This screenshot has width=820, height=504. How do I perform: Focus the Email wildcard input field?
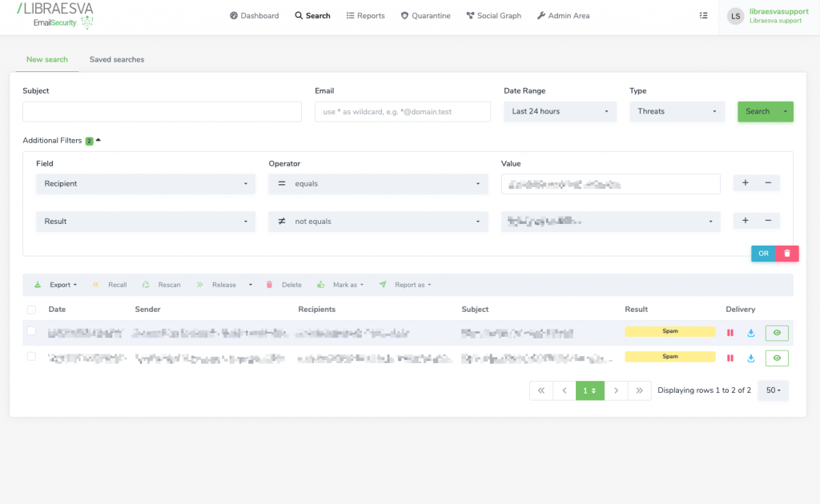tap(403, 112)
